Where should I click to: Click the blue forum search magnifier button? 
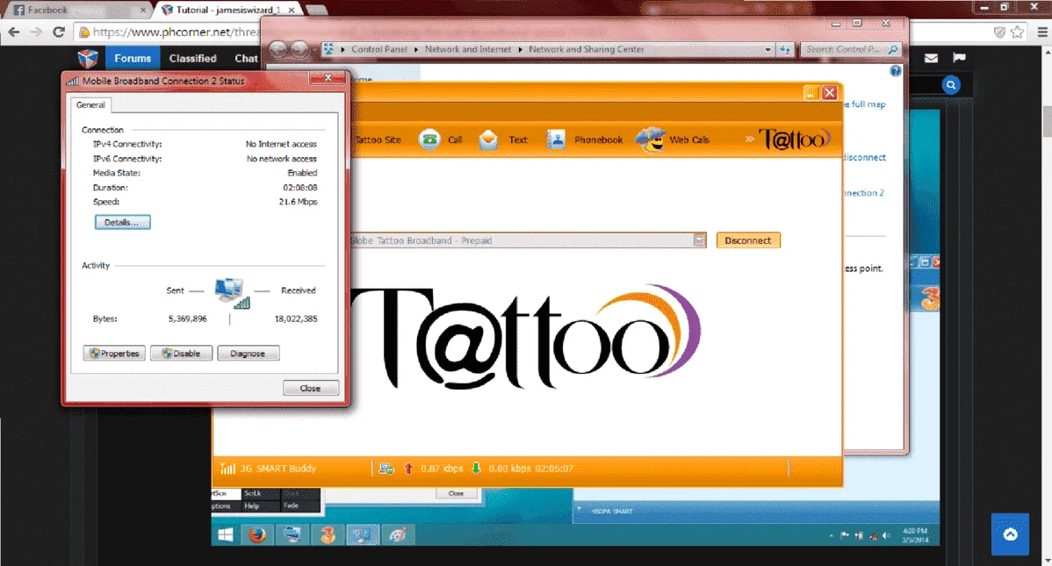pos(951,85)
